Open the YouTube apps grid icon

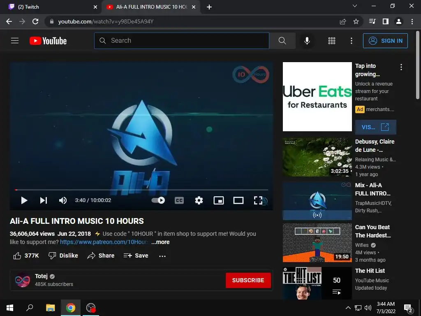point(332,41)
